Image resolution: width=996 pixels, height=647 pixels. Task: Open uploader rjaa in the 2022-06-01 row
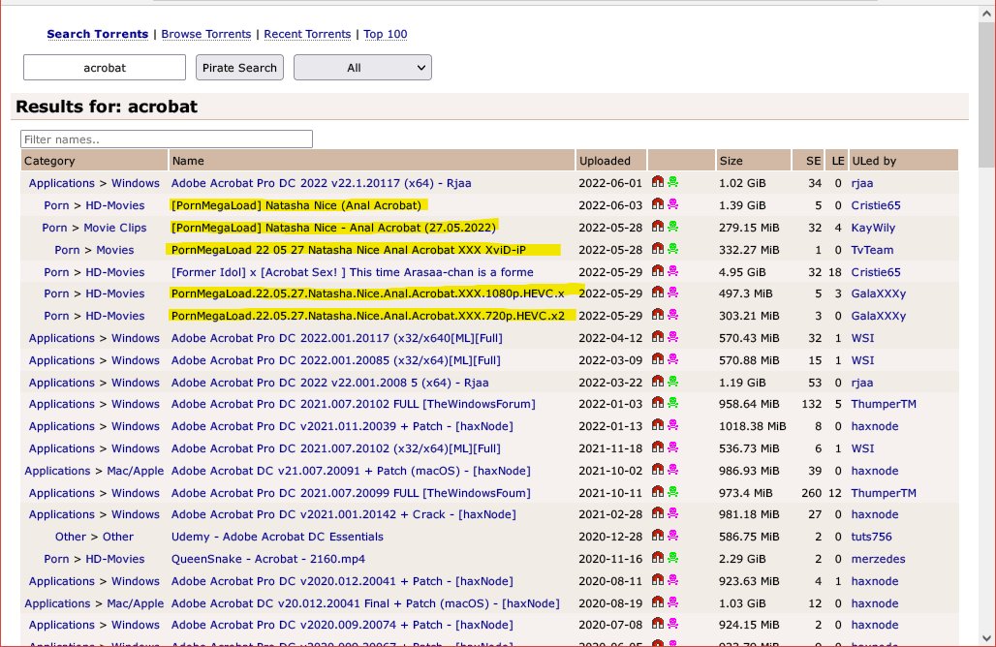pyautogui.click(x=862, y=183)
